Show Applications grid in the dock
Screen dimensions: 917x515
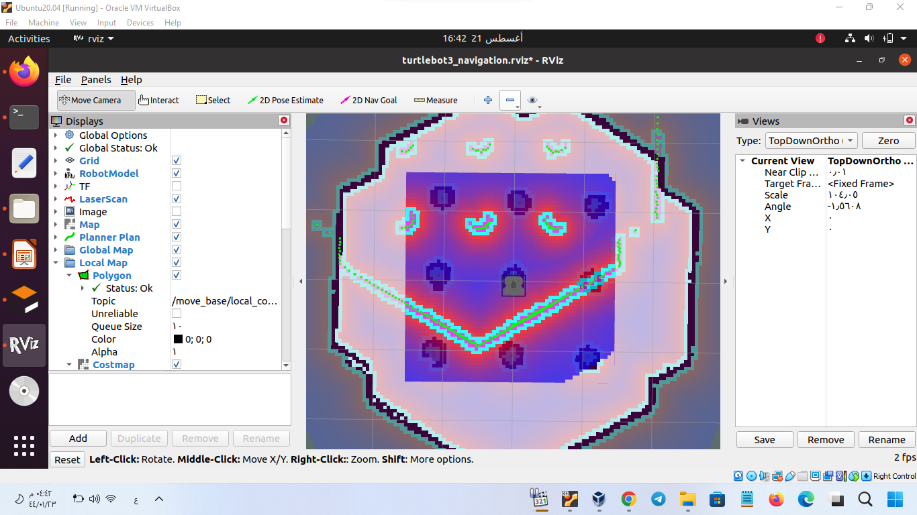[24, 446]
